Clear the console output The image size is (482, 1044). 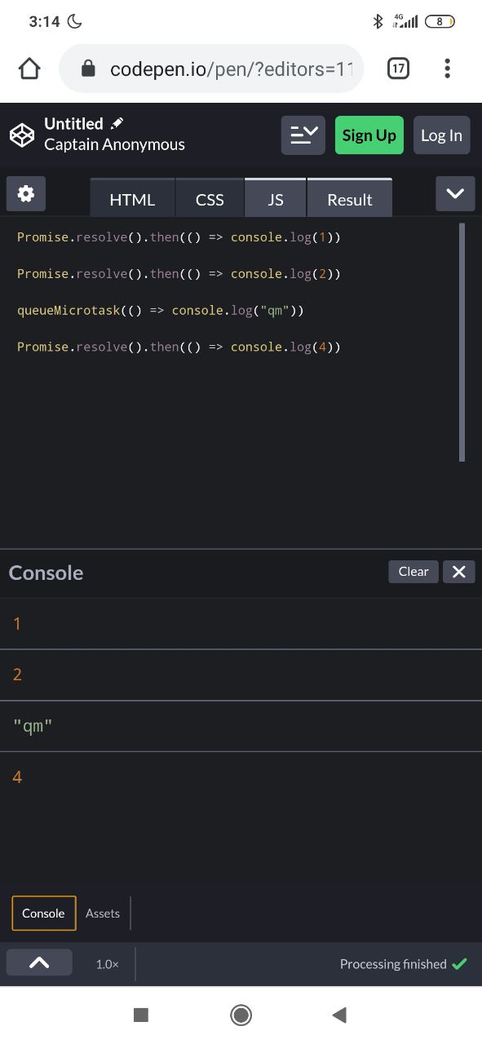coord(413,572)
